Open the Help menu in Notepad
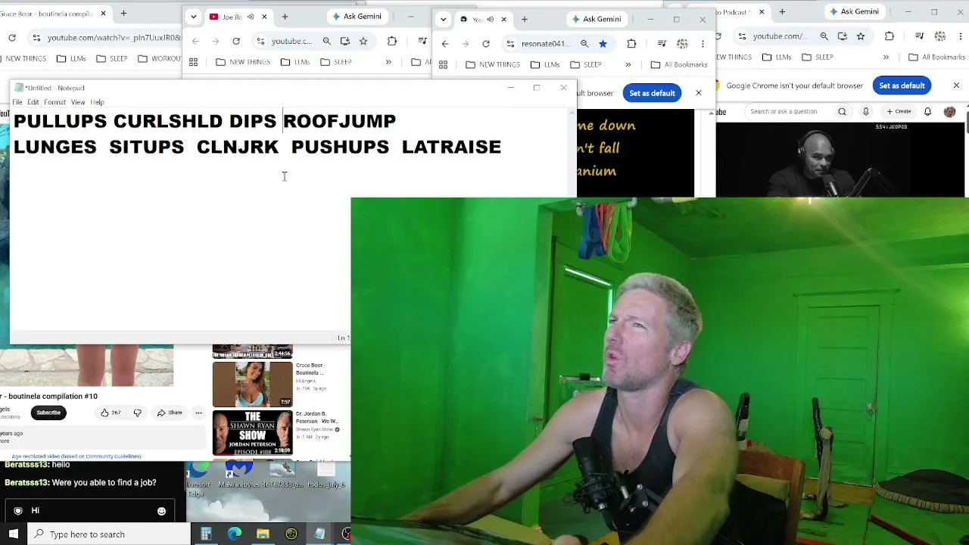The image size is (969, 545). point(98,102)
